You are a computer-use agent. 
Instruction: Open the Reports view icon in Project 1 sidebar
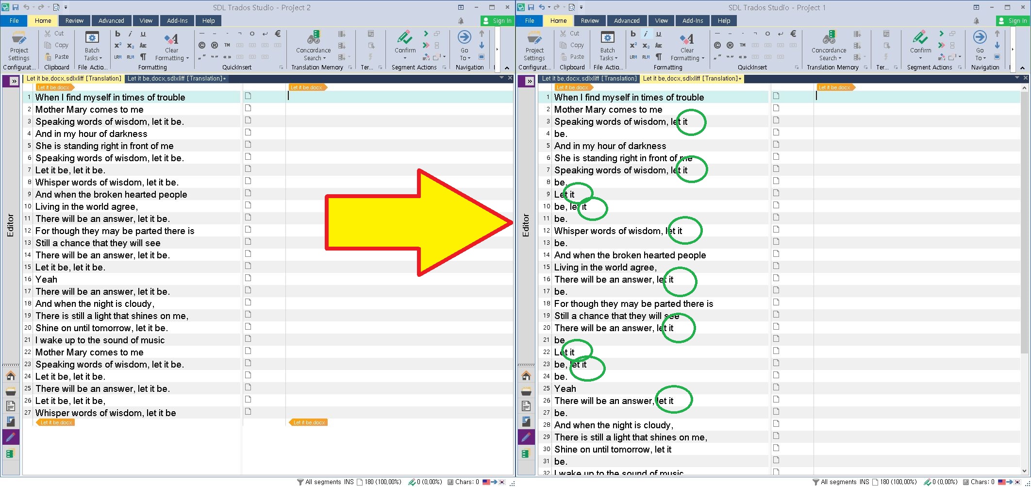coord(526,421)
